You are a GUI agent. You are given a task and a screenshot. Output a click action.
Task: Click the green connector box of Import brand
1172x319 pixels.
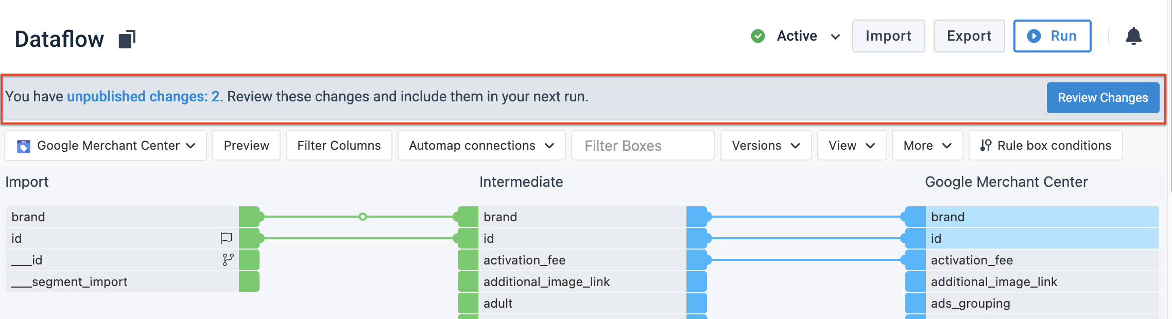pyautogui.click(x=249, y=217)
